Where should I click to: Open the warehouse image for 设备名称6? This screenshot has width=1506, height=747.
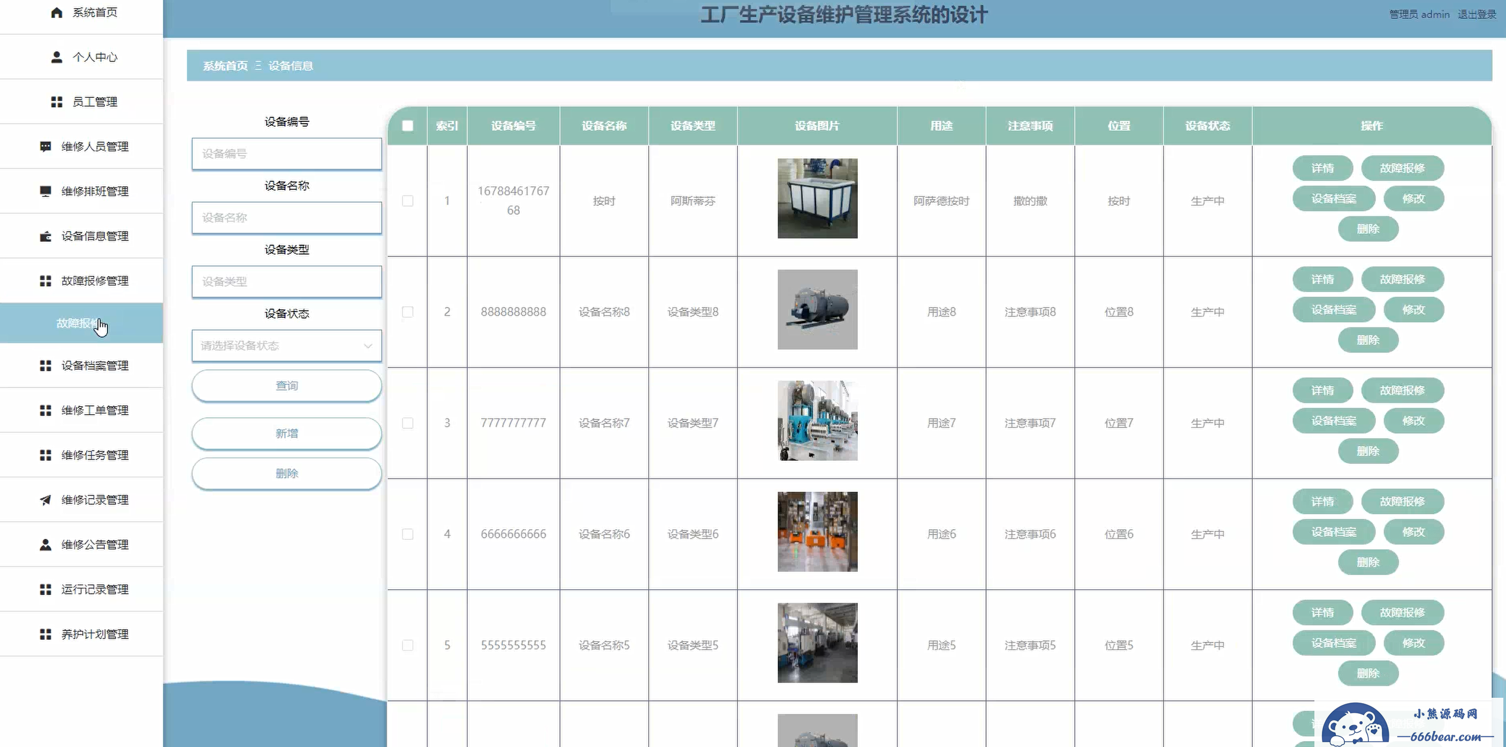coord(817,532)
